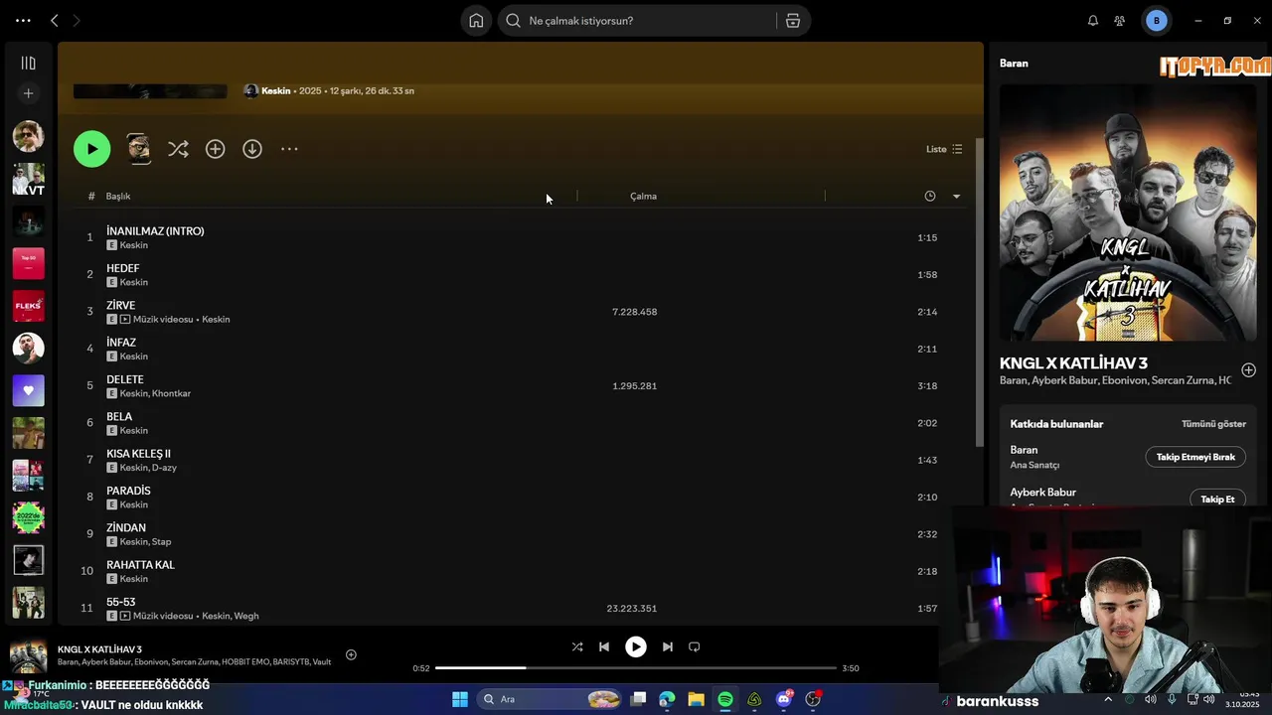Skip to the previous track

(x=604, y=646)
